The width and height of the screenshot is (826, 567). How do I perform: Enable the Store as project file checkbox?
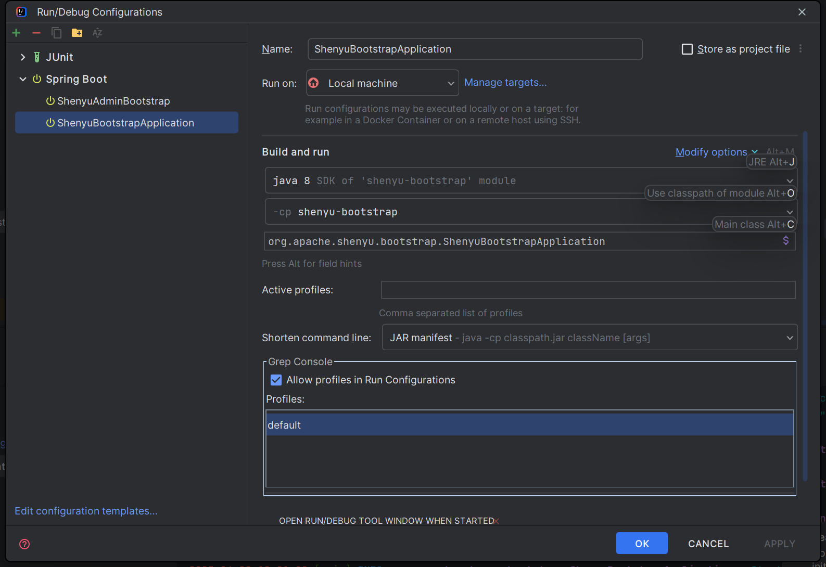(687, 49)
